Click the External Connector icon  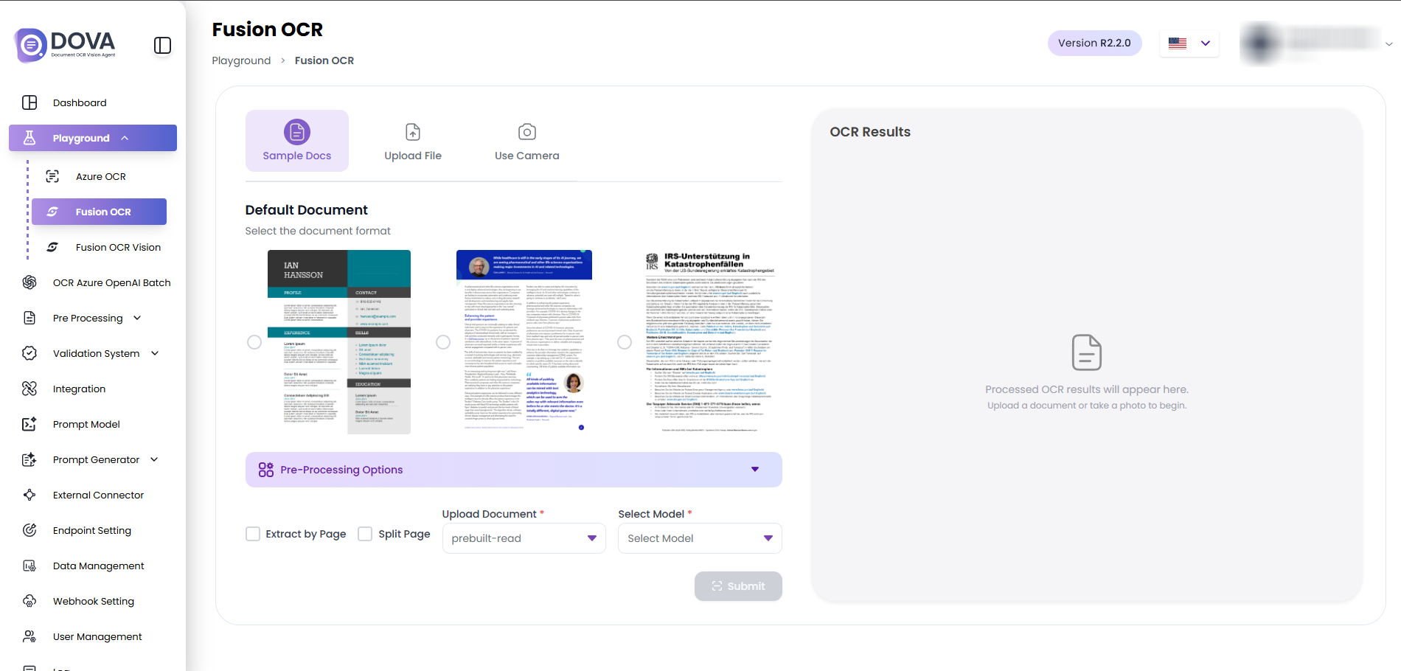[29, 495]
